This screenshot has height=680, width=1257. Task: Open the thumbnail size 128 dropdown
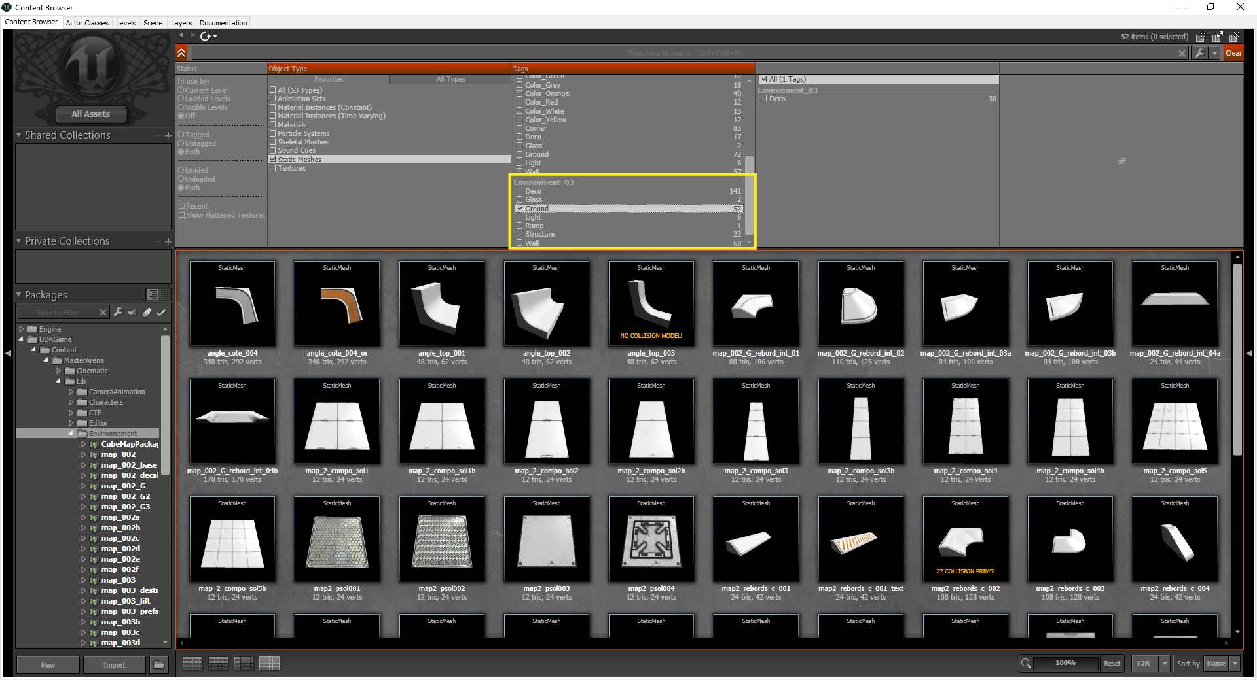point(1164,664)
